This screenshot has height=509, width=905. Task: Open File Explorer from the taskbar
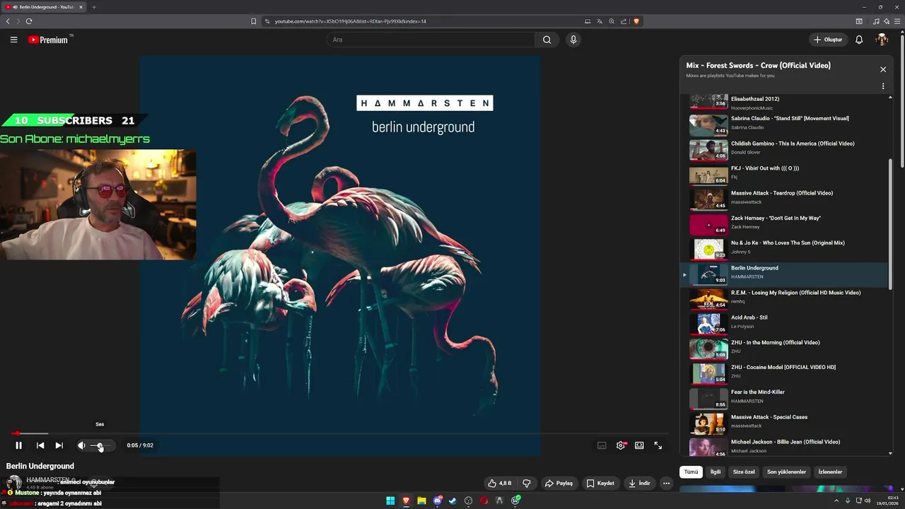pyautogui.click(x=421, y=501)
